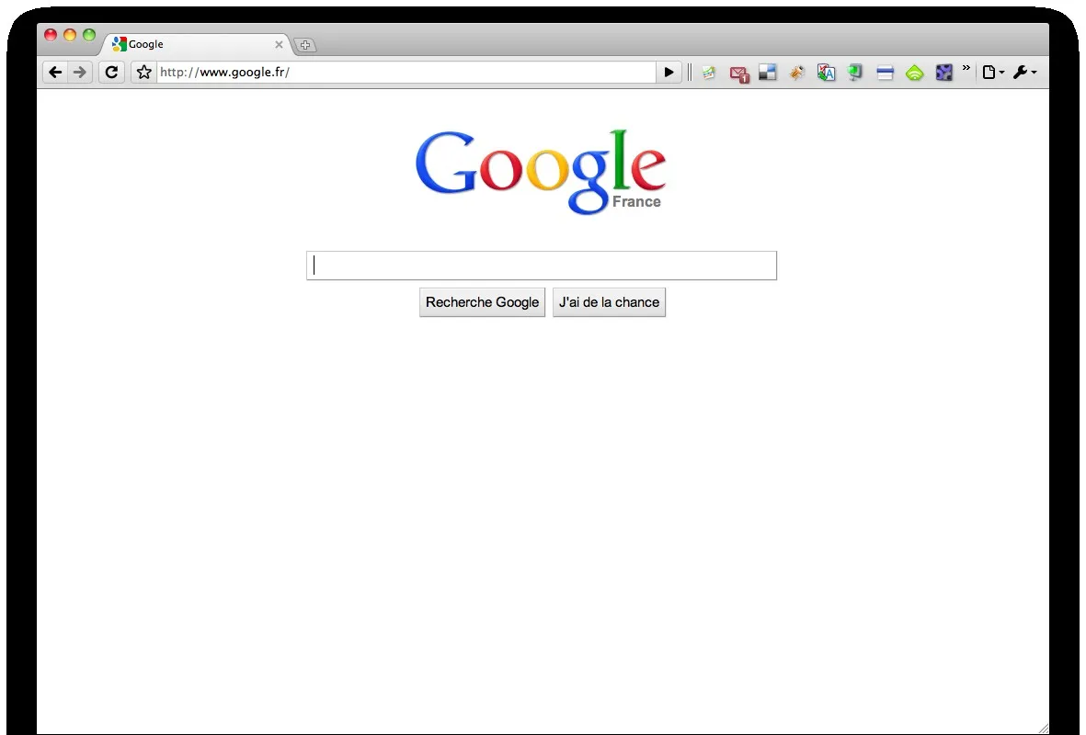Screen dimensions: 1086x735
Task: Select the Google tab
Action: click(198, 44)
